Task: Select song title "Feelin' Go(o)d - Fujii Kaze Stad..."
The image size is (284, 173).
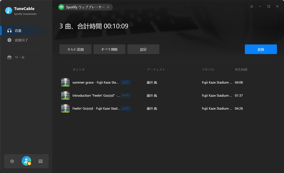Action: (96, 108)
